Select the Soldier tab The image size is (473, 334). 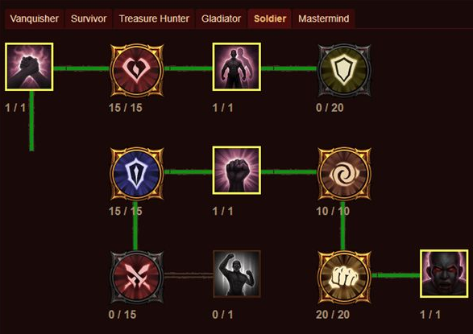coord(270,19)
